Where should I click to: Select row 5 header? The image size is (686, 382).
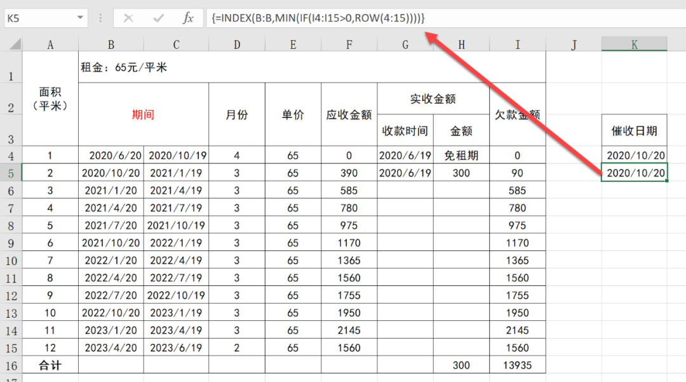click(11, 173)
